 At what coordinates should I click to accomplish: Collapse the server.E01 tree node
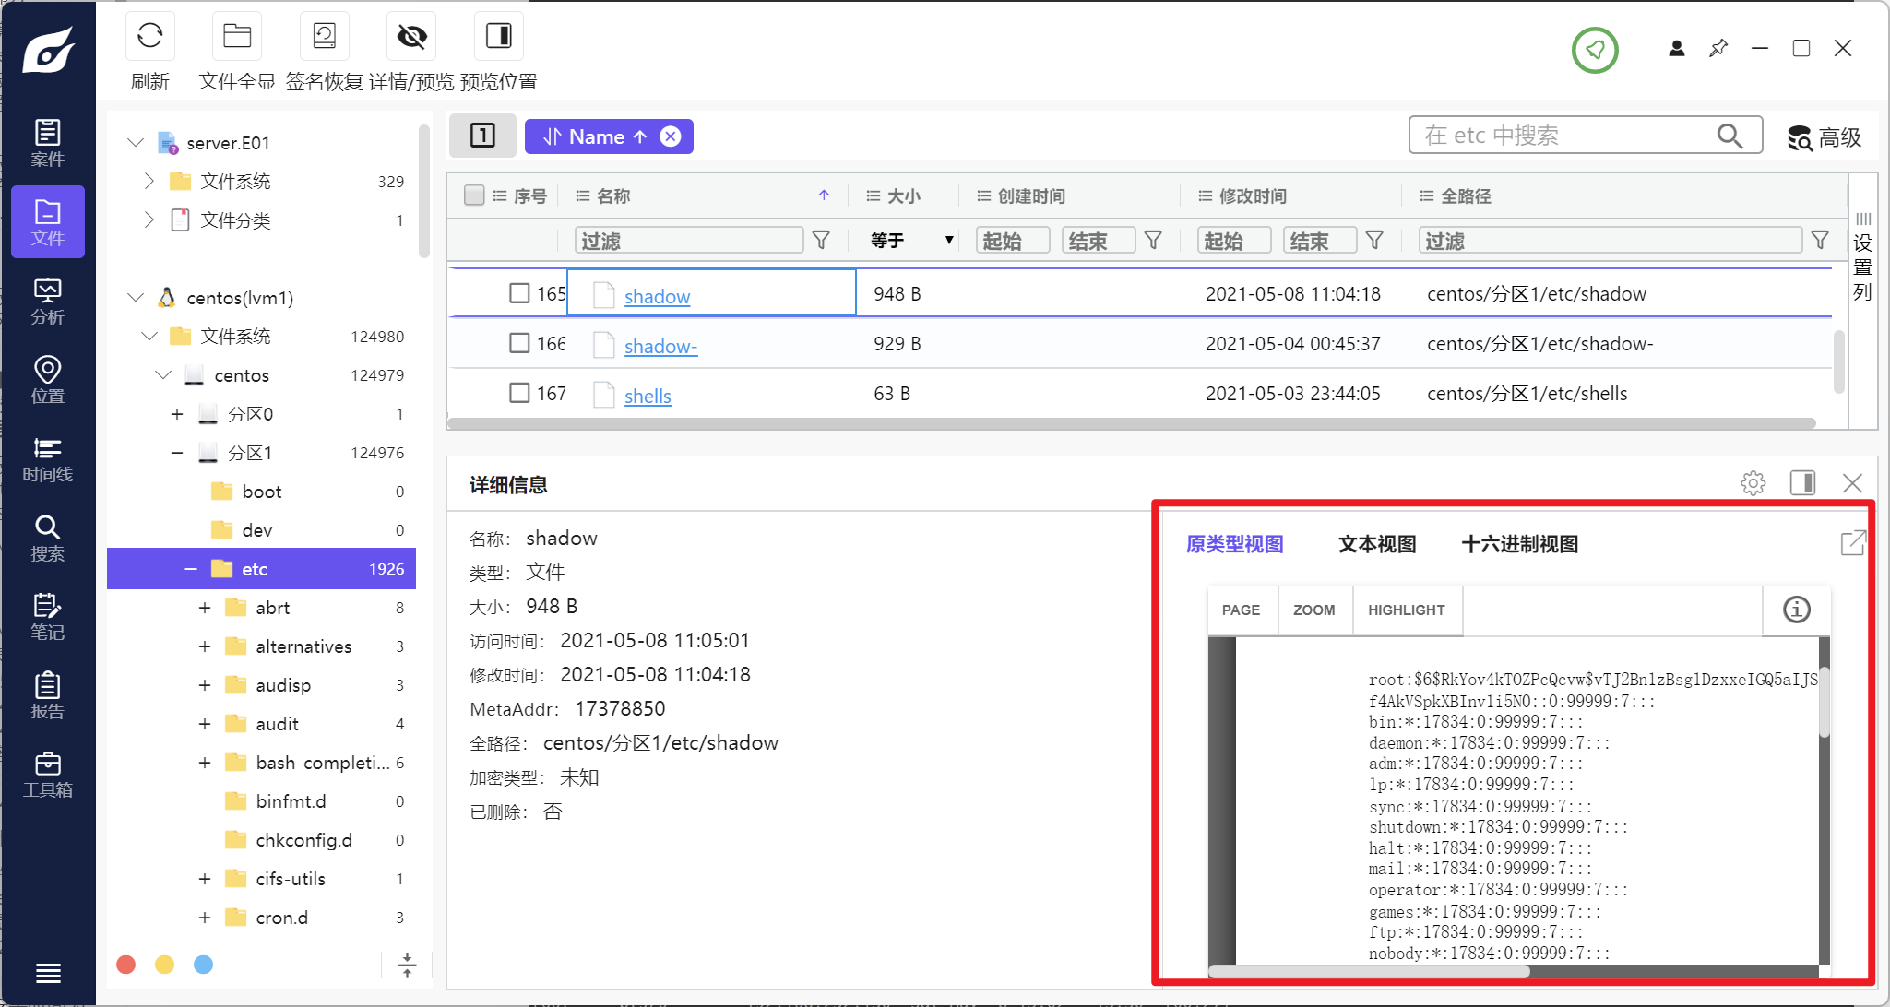click(136, 143)
